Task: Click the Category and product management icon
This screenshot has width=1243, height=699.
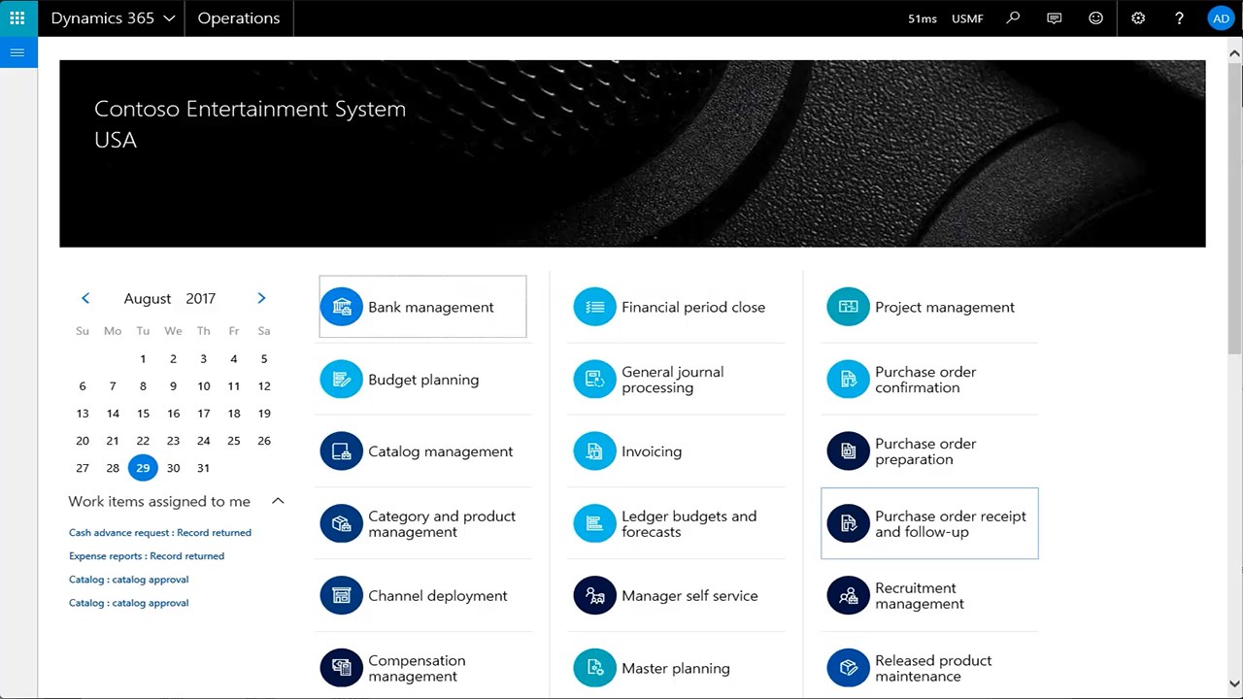Action: [342, 524]
